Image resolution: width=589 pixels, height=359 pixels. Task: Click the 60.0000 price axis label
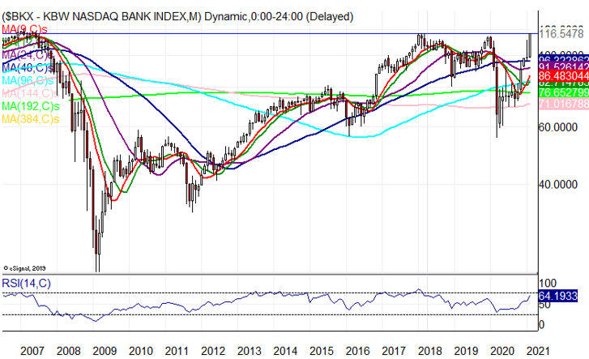point(558,128)
